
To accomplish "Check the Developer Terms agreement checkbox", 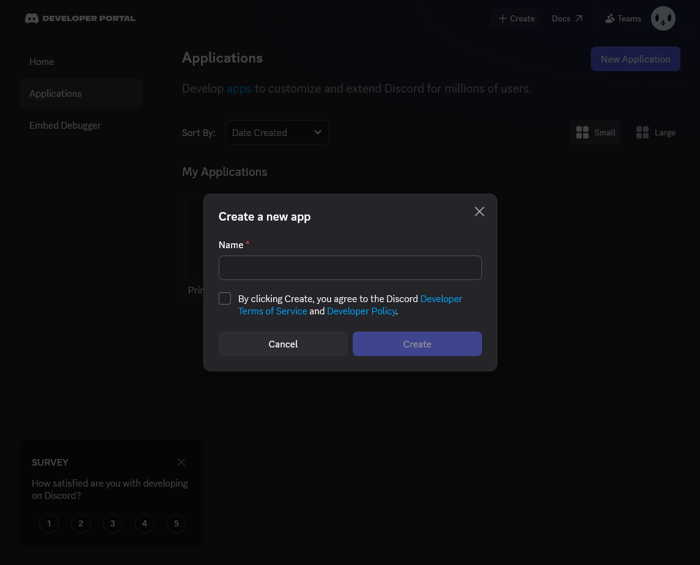I will pyautogui.click(x=225, y=298).
